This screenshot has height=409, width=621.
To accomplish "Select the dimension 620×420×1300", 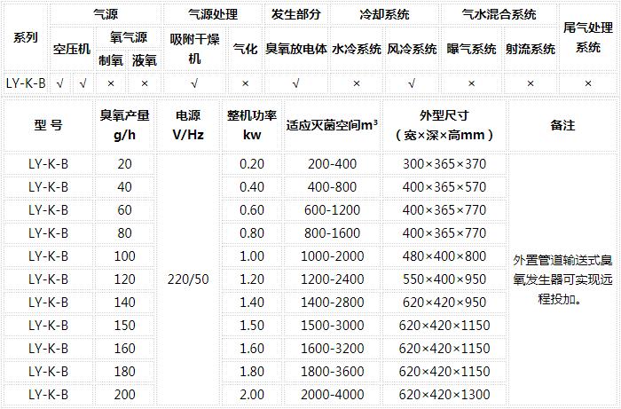I will (x=444, y=394).
